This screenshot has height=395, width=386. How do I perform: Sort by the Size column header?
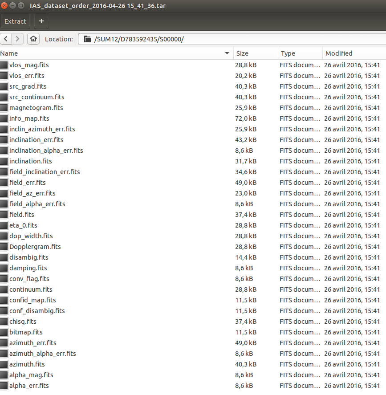pos(256,53)
